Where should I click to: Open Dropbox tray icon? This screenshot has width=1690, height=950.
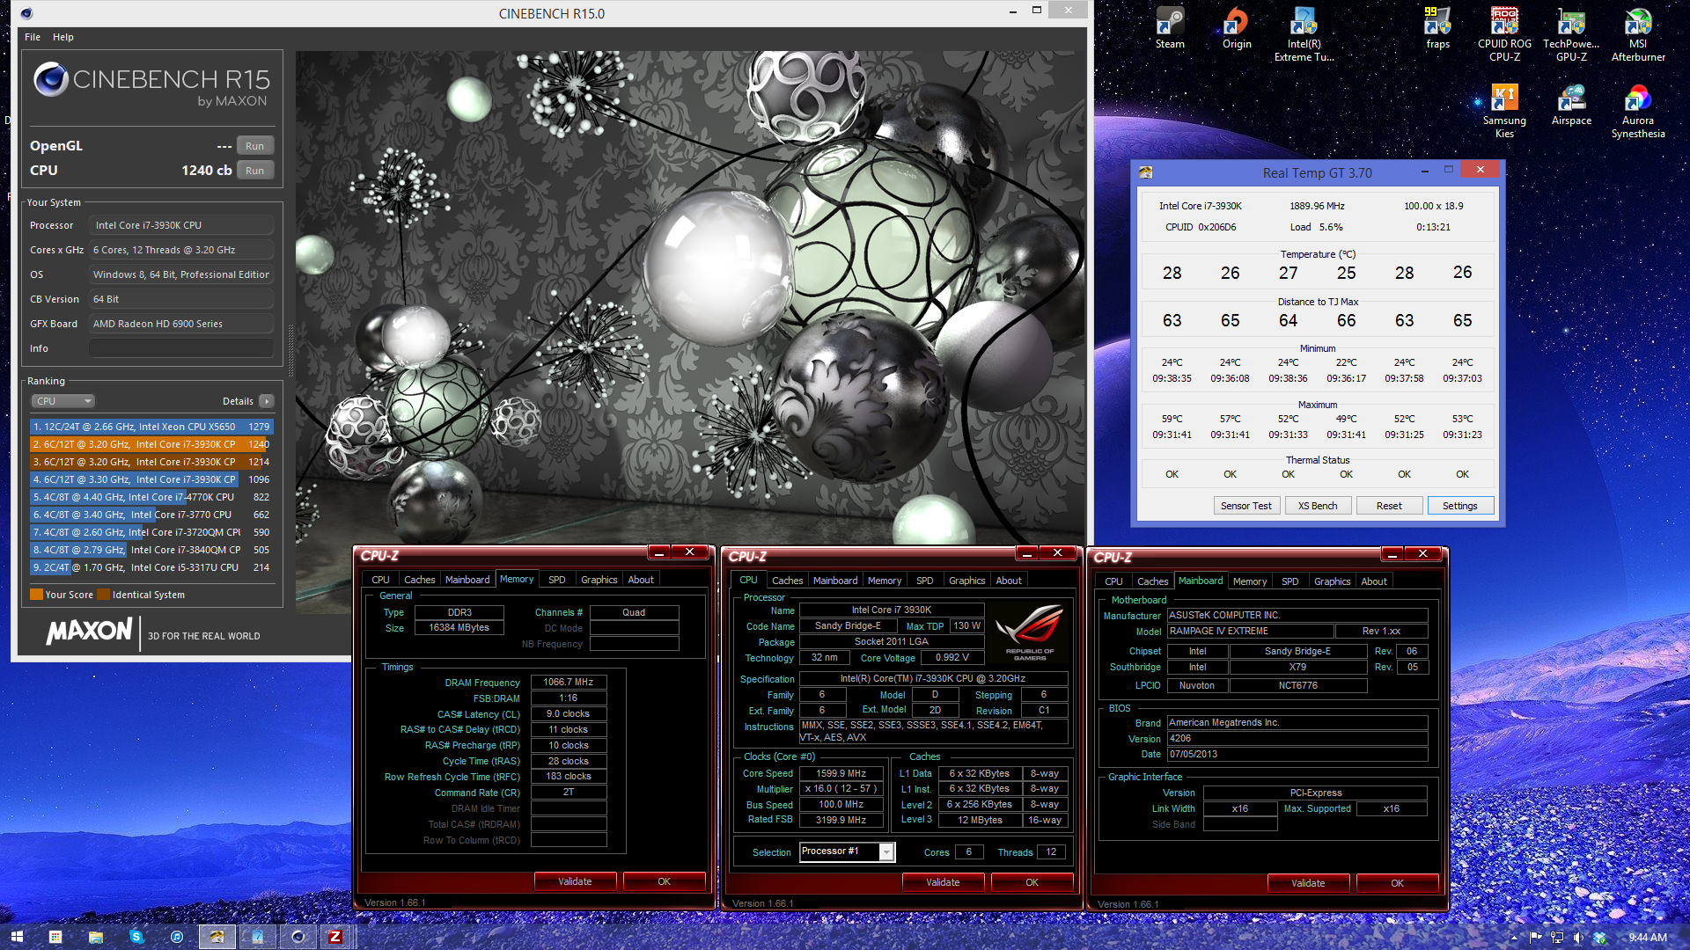click(1600, 938)
